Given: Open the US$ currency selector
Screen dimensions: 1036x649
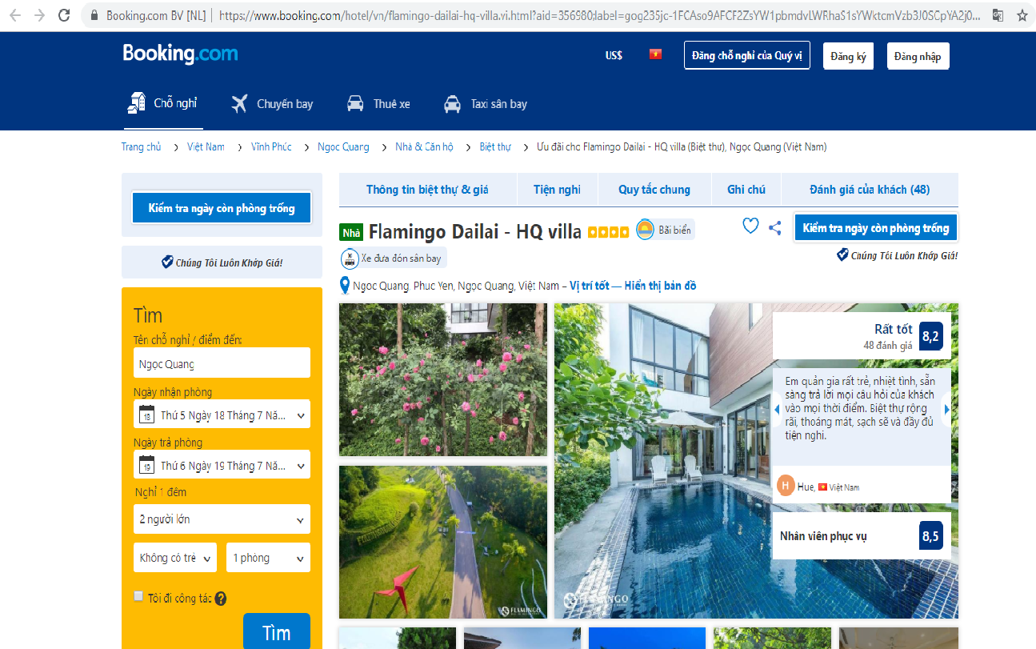Looking at the screenshot, I should point(614,55).
